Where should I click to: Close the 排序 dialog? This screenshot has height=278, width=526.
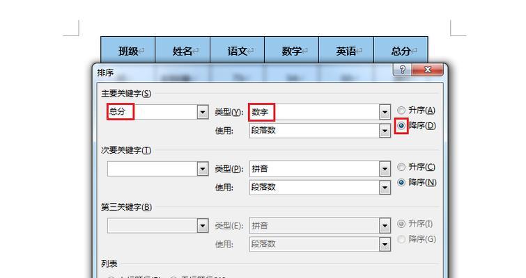coord(427,69)
